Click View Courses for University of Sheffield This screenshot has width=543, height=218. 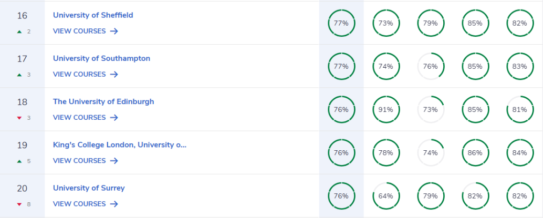79,31
